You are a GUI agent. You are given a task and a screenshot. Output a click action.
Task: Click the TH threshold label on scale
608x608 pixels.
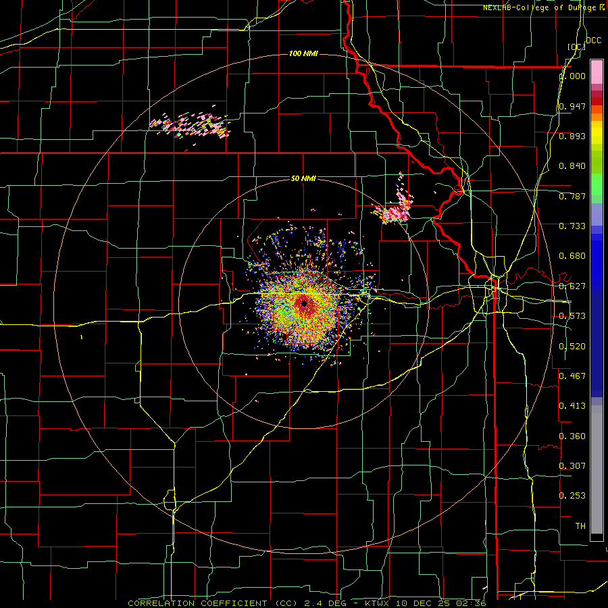pos(580,526)
